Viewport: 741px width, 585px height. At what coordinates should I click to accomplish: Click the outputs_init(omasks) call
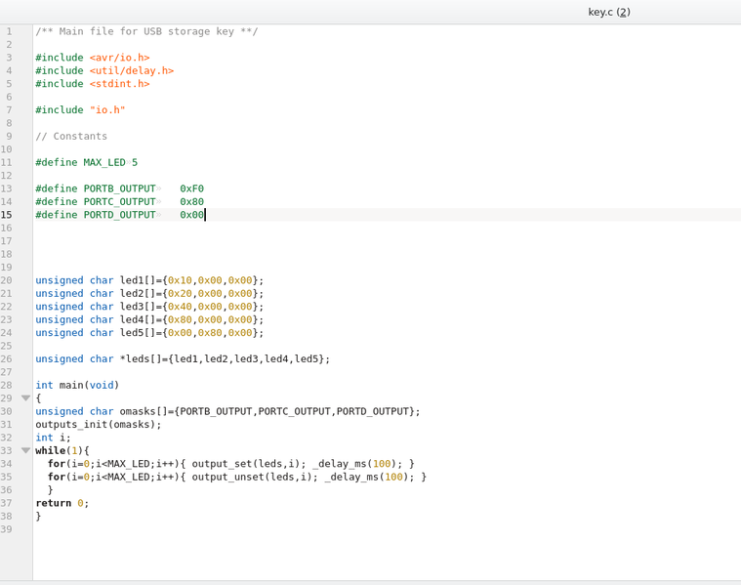pos(98,425)
